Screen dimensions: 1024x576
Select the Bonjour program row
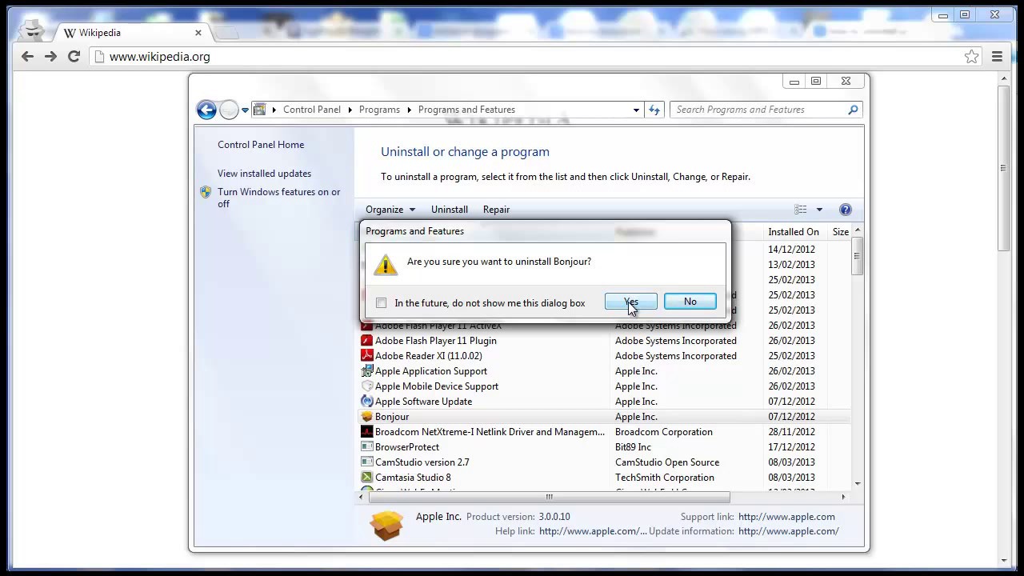point(604,417)
